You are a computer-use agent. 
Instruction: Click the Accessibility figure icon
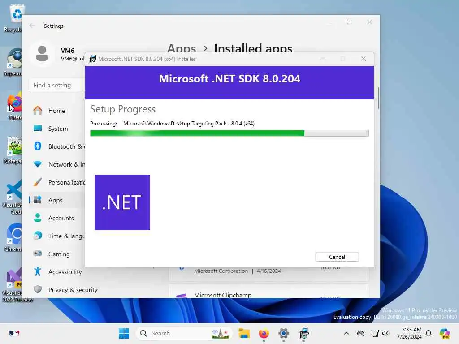pyautogui.click(x=38, y=271)
